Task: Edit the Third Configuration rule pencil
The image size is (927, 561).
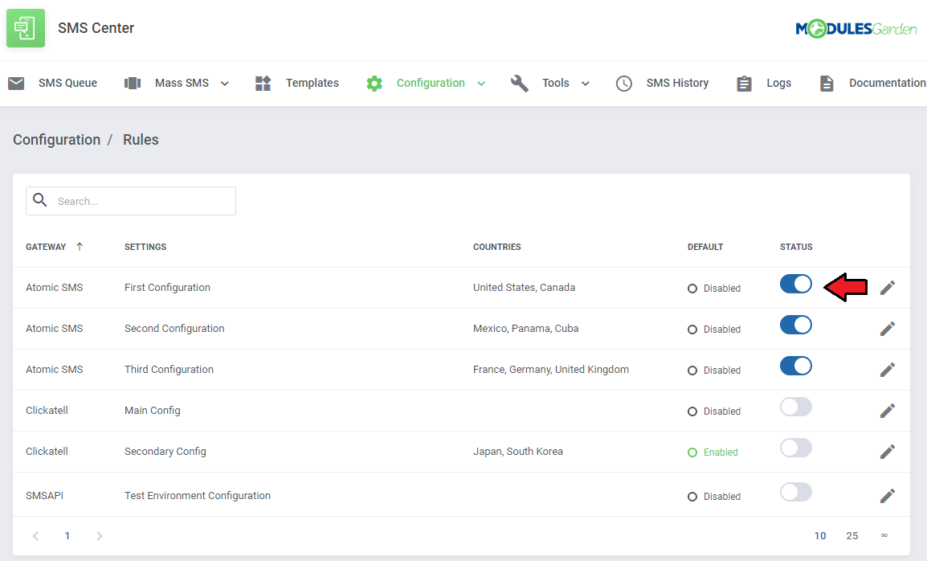Action: [888, 370]
